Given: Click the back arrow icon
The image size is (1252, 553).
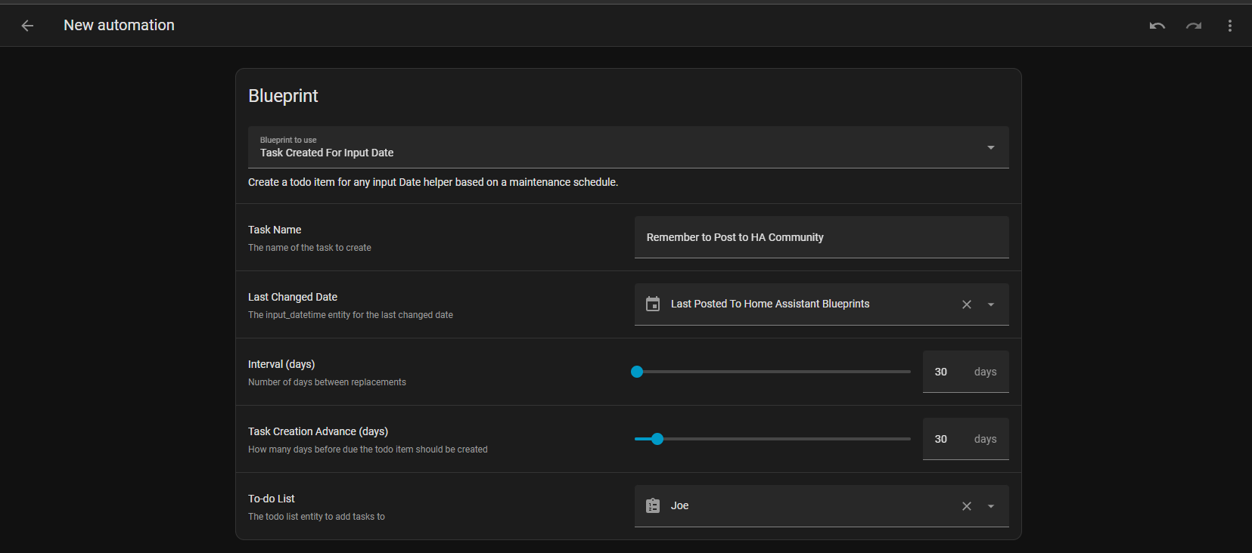Looking at the screenshot, I should pos(27,26).
